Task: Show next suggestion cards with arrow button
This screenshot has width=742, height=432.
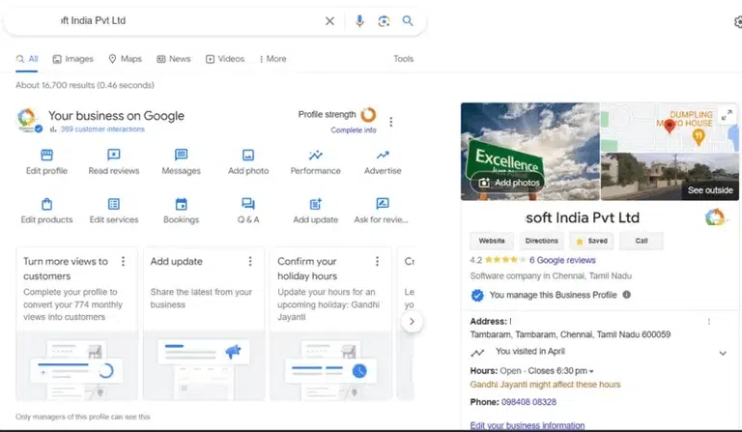Action: tap(412, 321)
